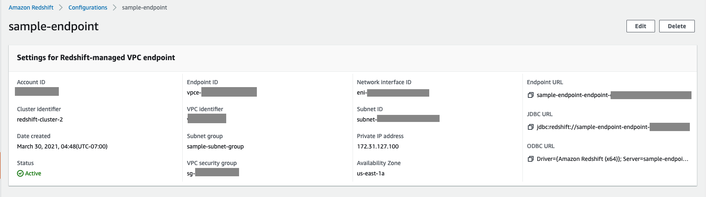The height and width of the screenshot is (197, 706).
Task: Copy the Endpoint URL using its copy icon
Action: 530,95
